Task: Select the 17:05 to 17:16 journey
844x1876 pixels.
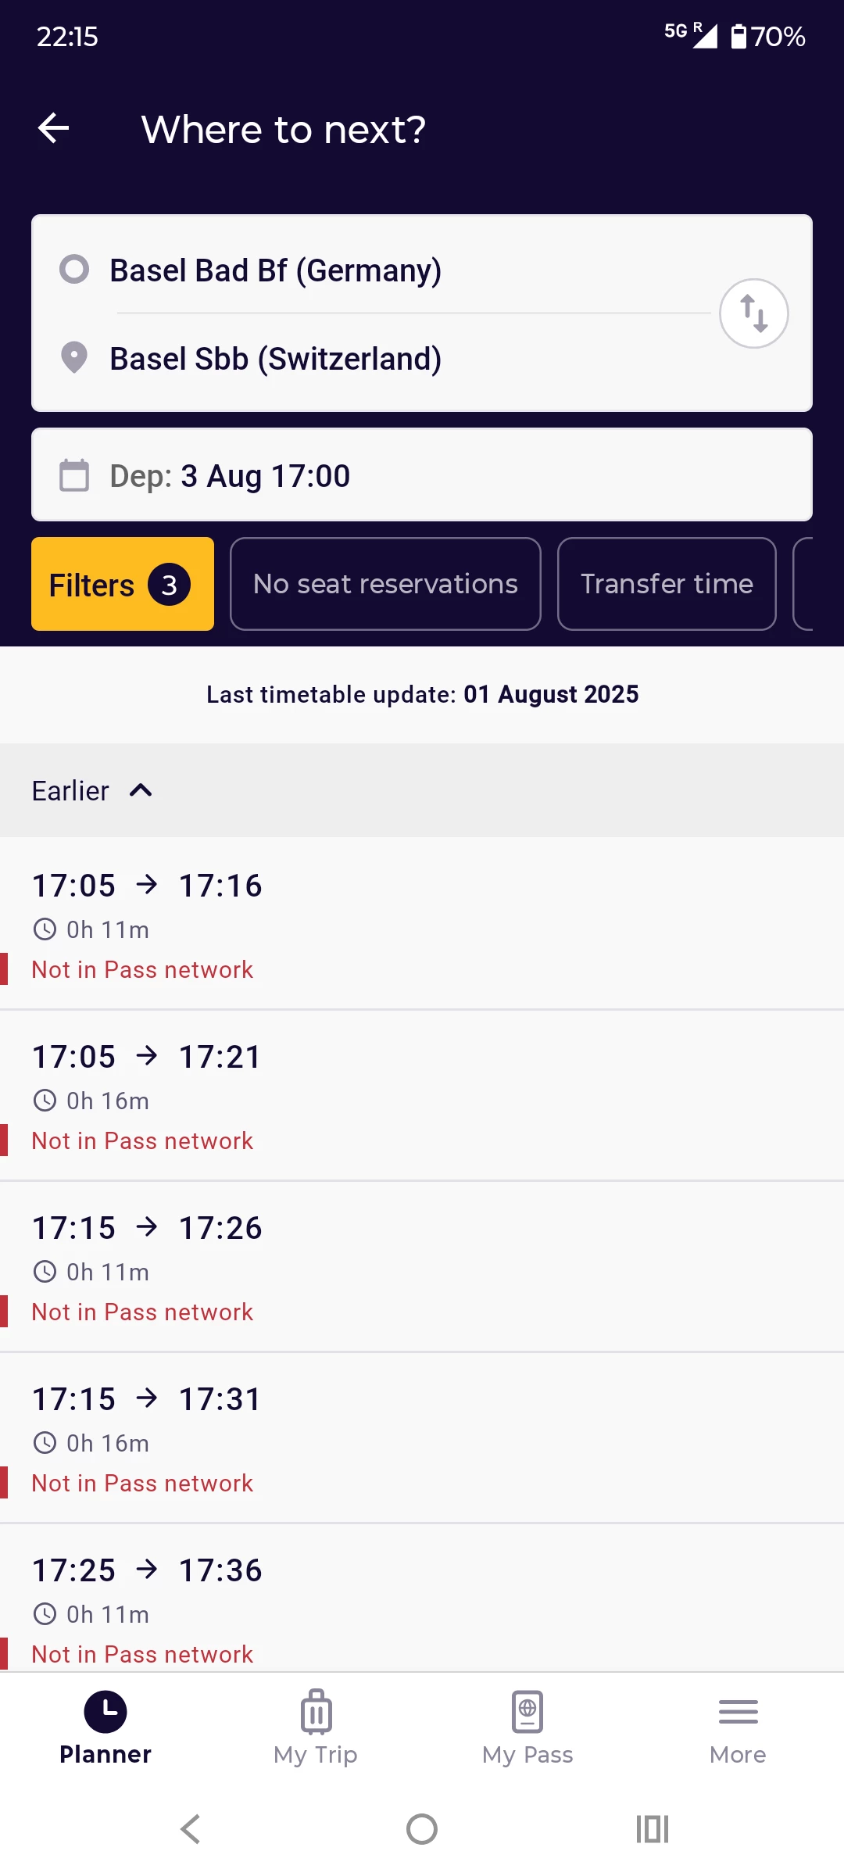Action: tap(422, 924)
